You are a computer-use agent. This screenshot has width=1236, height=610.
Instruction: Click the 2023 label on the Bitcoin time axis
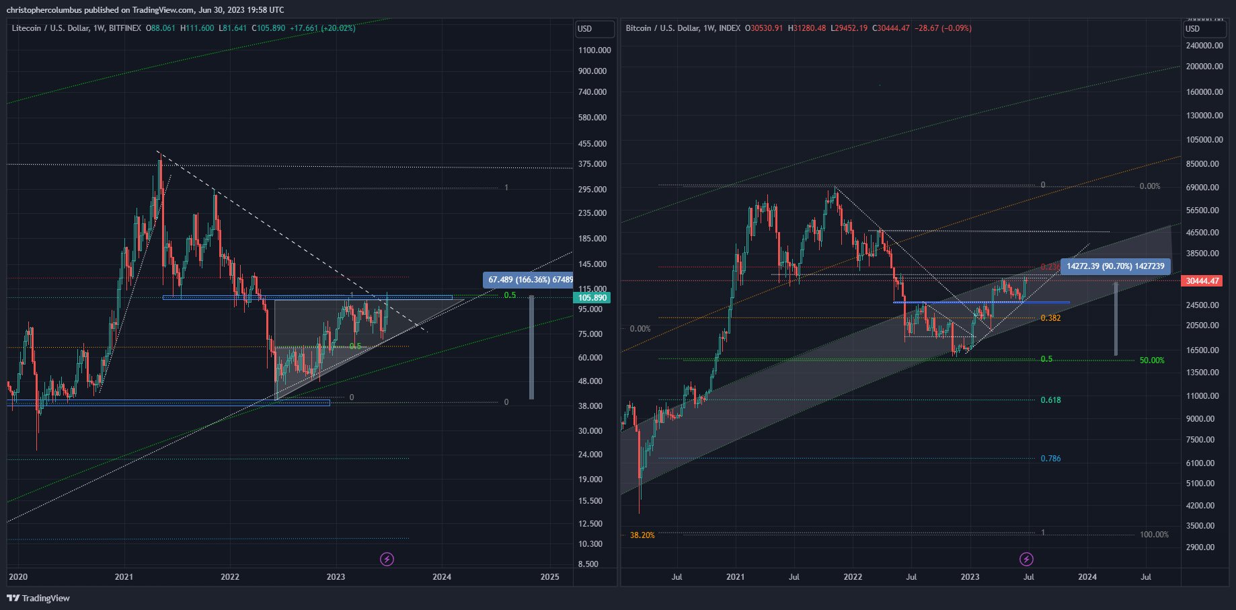tap(970, 576)
